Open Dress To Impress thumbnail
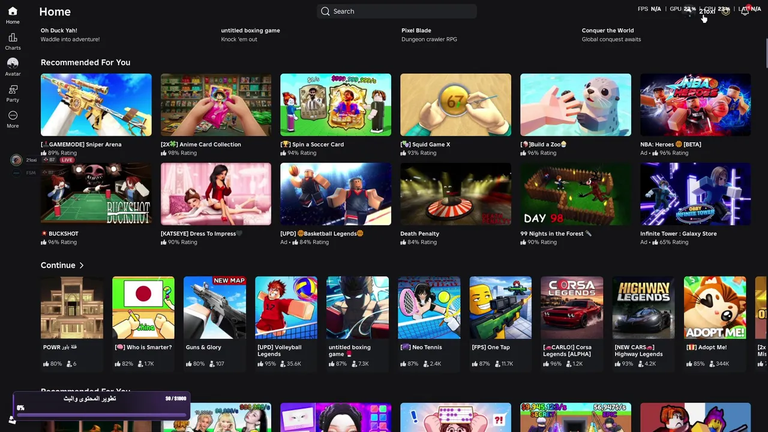Viewport: 768px width, 432px height. 216,194
